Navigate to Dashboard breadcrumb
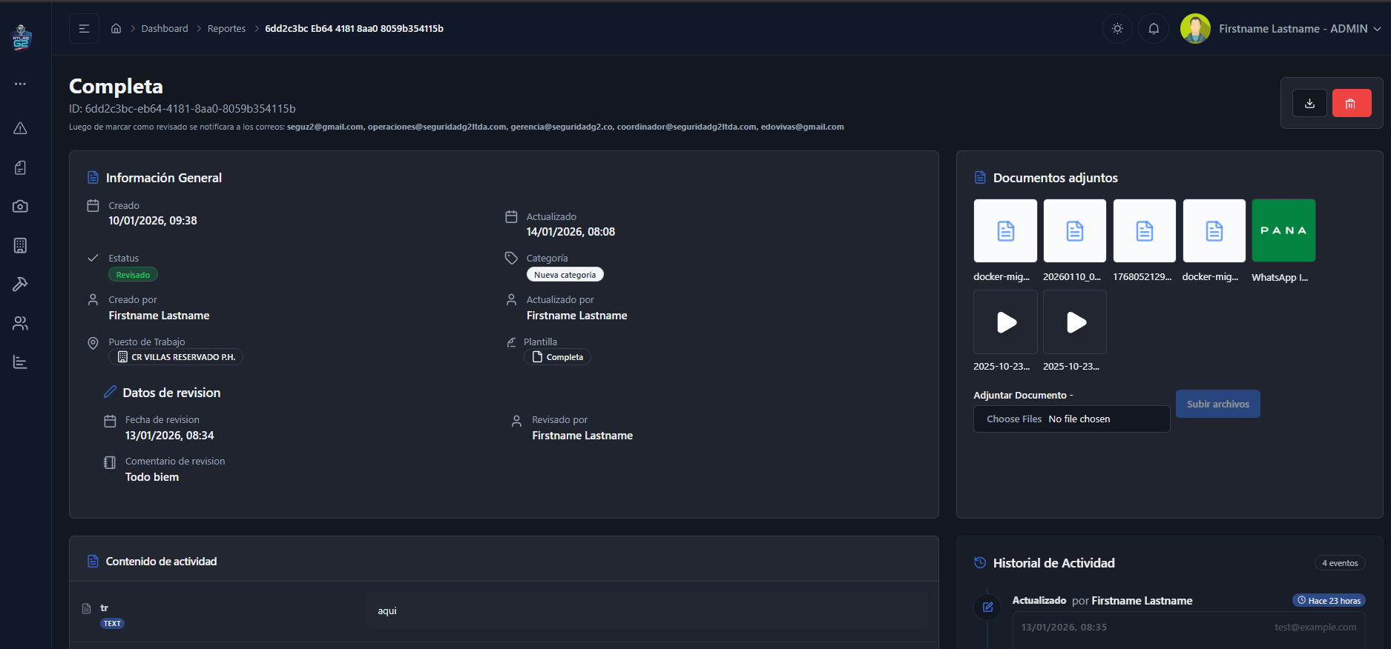 click(x=165, y=29)
